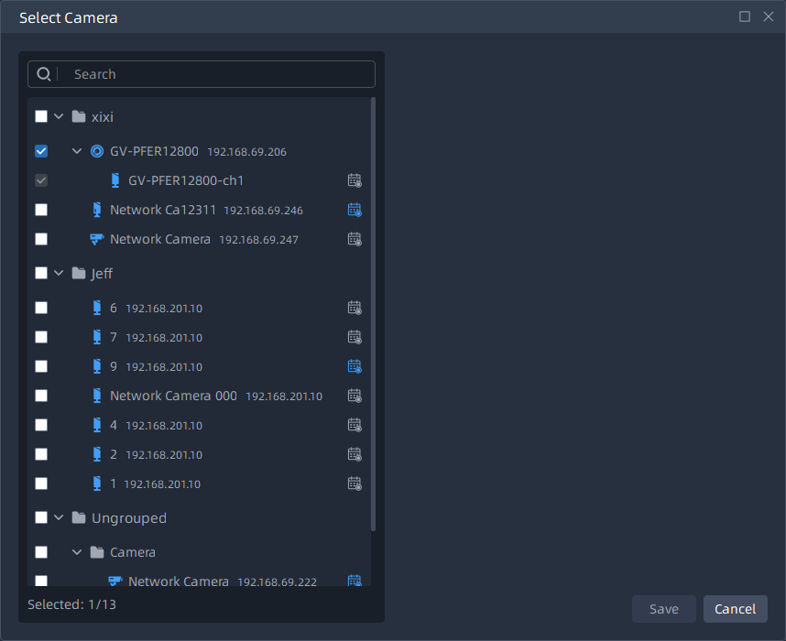Check the xixi group checkbox

[41, 116]
